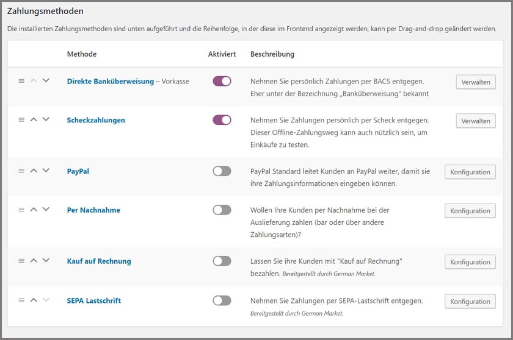Open Kauf auf Rechnung link

(99, 261)
